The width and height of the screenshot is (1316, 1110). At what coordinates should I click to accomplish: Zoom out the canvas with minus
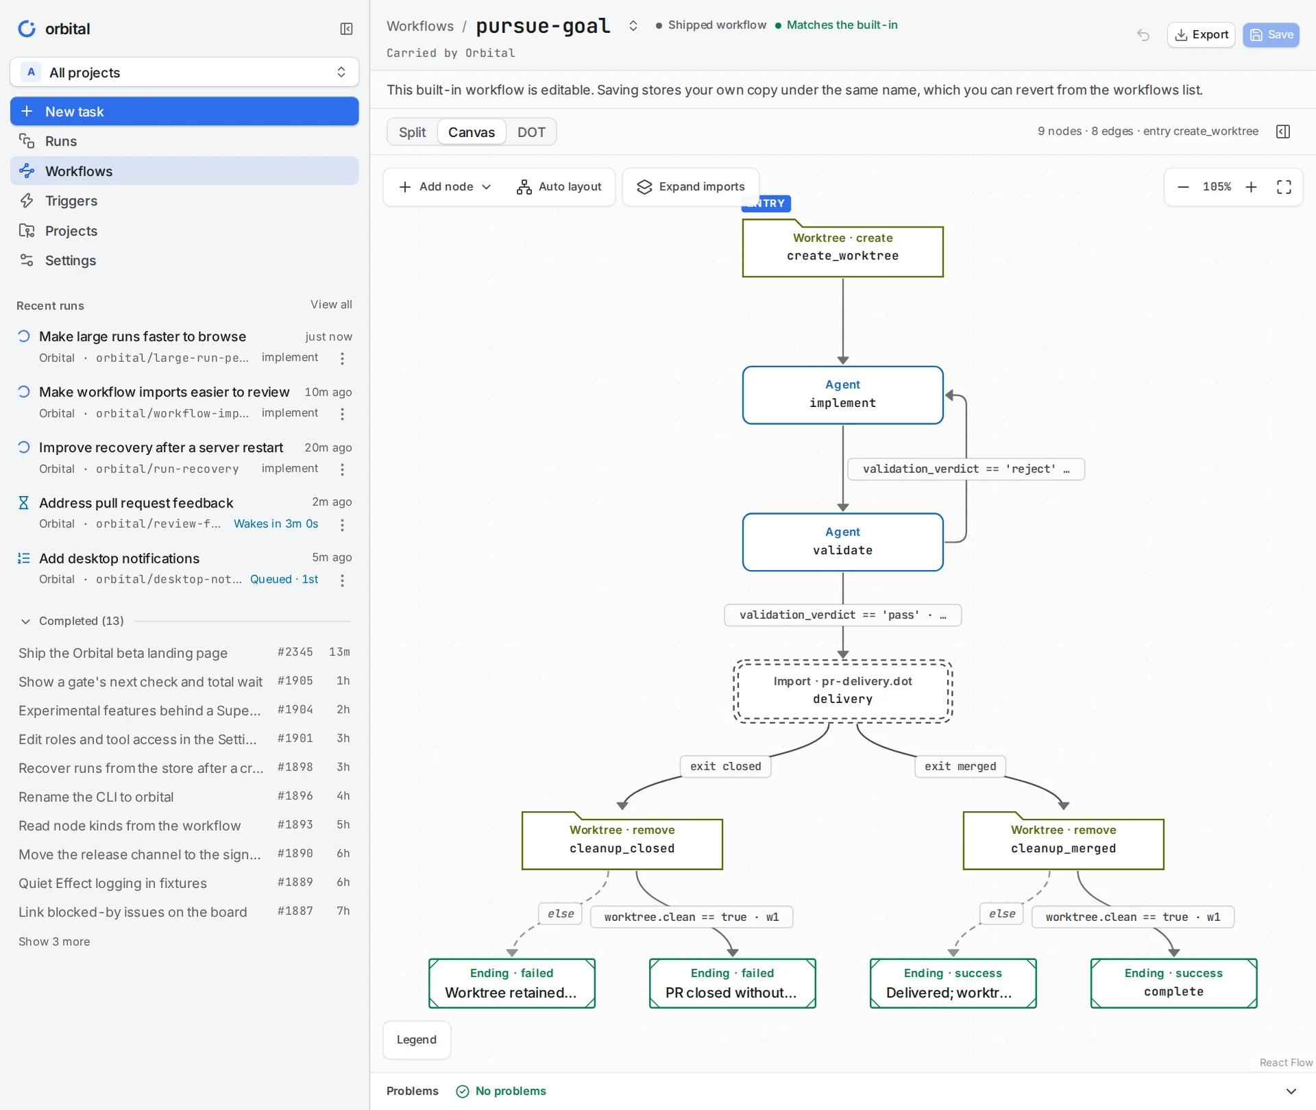point(1183,187)
